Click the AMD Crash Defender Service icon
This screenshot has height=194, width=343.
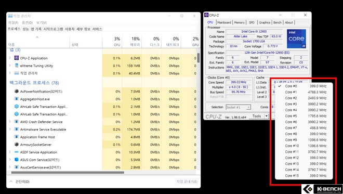click(17, 122)
